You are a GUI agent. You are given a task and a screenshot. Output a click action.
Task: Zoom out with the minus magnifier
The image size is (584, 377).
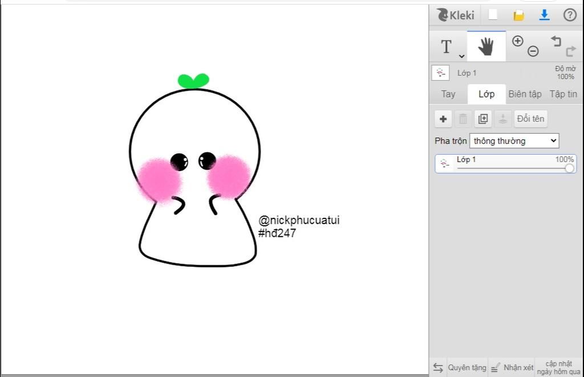tap(533, 51)
